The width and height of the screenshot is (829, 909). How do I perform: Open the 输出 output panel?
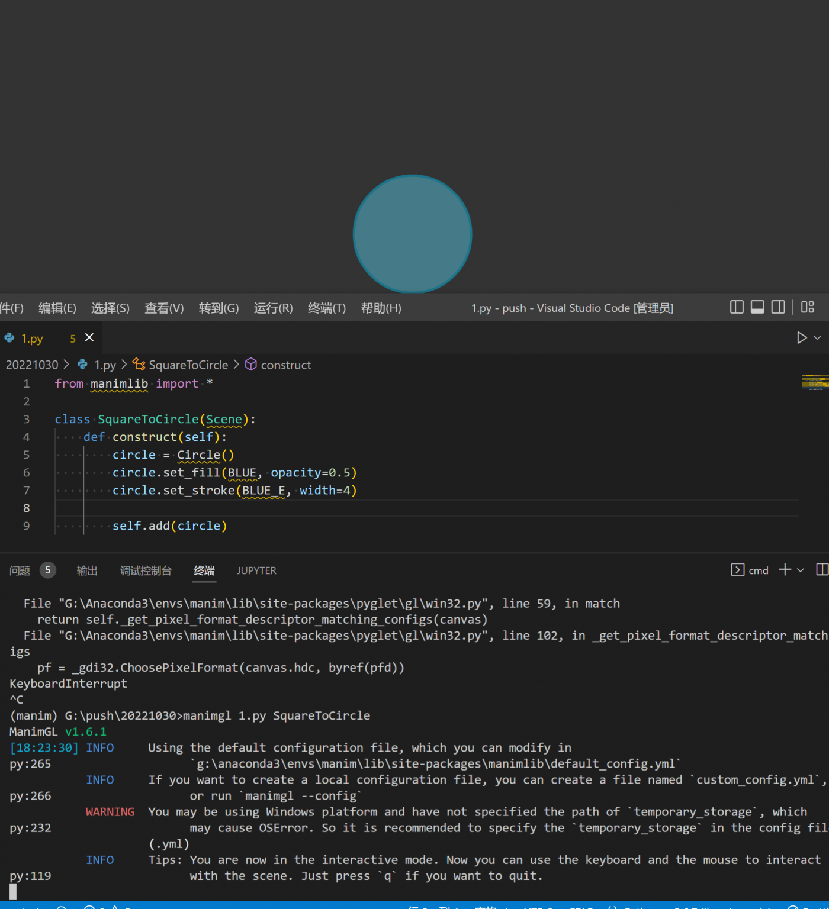pyautogui.click(x=87, y=570)
